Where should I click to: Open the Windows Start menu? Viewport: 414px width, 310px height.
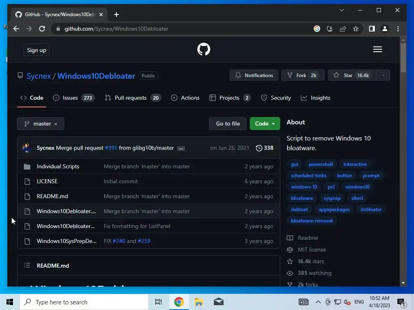(x=10, y=302)
